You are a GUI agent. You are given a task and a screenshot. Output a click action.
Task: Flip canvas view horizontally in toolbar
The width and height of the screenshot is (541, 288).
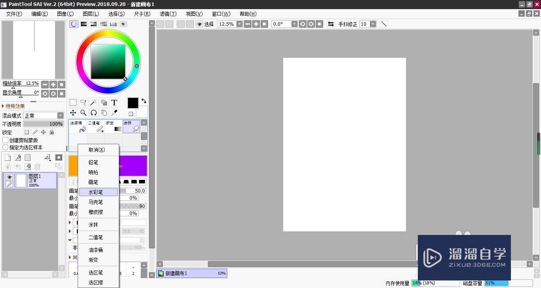(331, 24)
